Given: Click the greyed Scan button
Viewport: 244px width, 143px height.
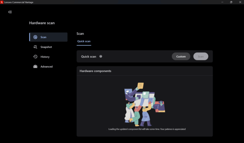Looking at the screenshot, I should point(201,57).
